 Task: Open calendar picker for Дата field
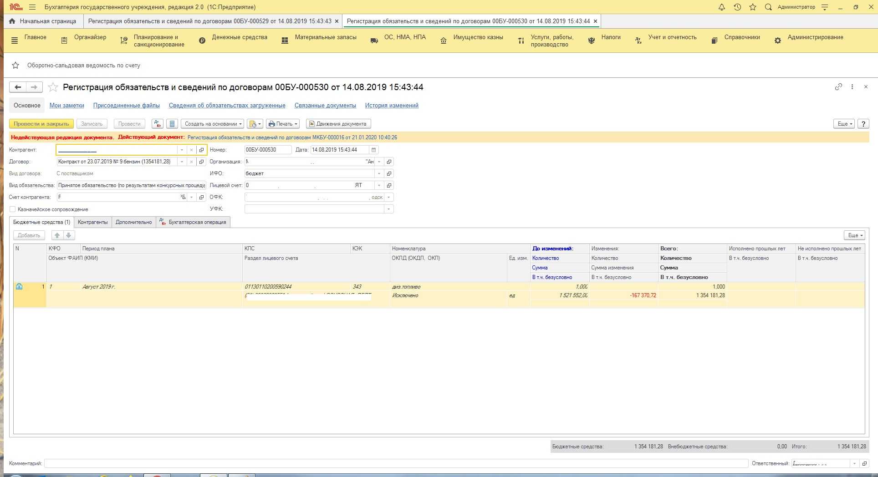point(373,150)
